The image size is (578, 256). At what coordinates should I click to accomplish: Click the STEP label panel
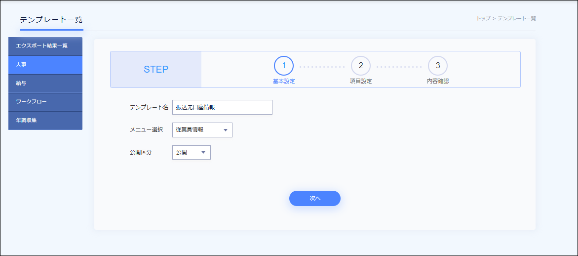(x=156, y=69)
